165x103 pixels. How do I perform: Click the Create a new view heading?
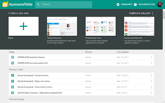tap(19, 13)
